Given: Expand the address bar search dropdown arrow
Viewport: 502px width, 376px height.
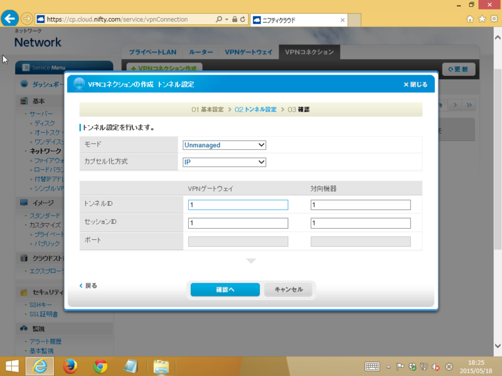Looking at the screenshot, I should (227, 19).
